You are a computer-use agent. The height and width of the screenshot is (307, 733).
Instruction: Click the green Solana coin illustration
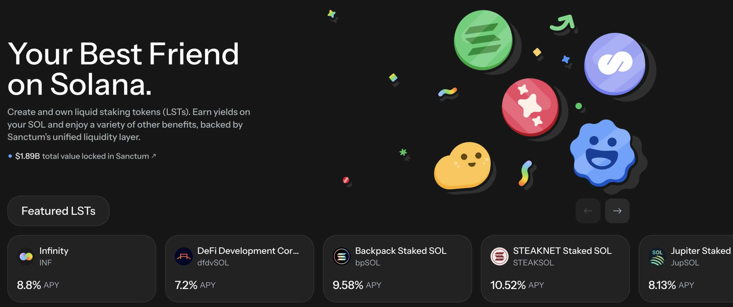pyautogui.click(x=483, y=40)
